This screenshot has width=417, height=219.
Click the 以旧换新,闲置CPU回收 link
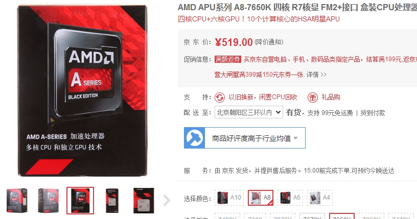pyautogui.click(x=263, y=98)
